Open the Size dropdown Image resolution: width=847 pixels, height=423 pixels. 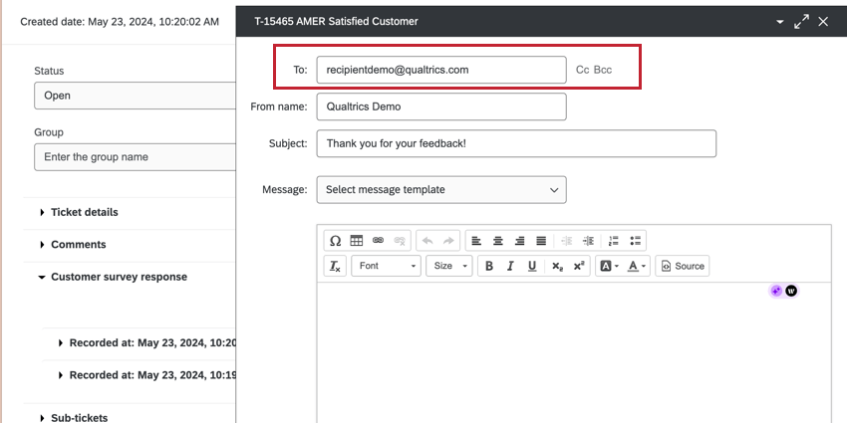(x=448, y=266)
